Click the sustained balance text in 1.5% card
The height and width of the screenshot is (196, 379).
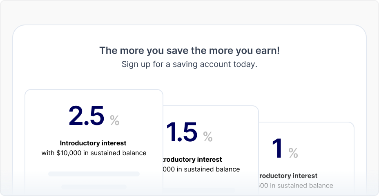tap(201, 169)
